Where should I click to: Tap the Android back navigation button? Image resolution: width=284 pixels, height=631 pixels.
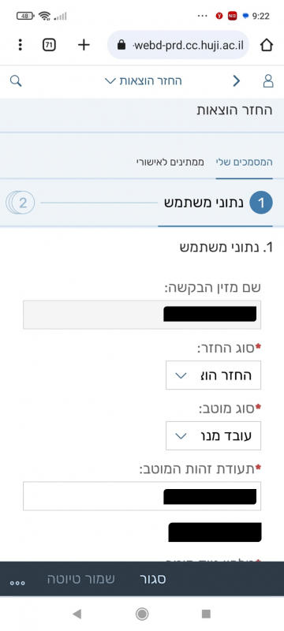click(x=77, y=614)
